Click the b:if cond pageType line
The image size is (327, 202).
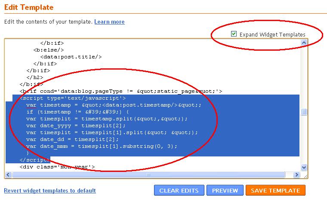120,91
